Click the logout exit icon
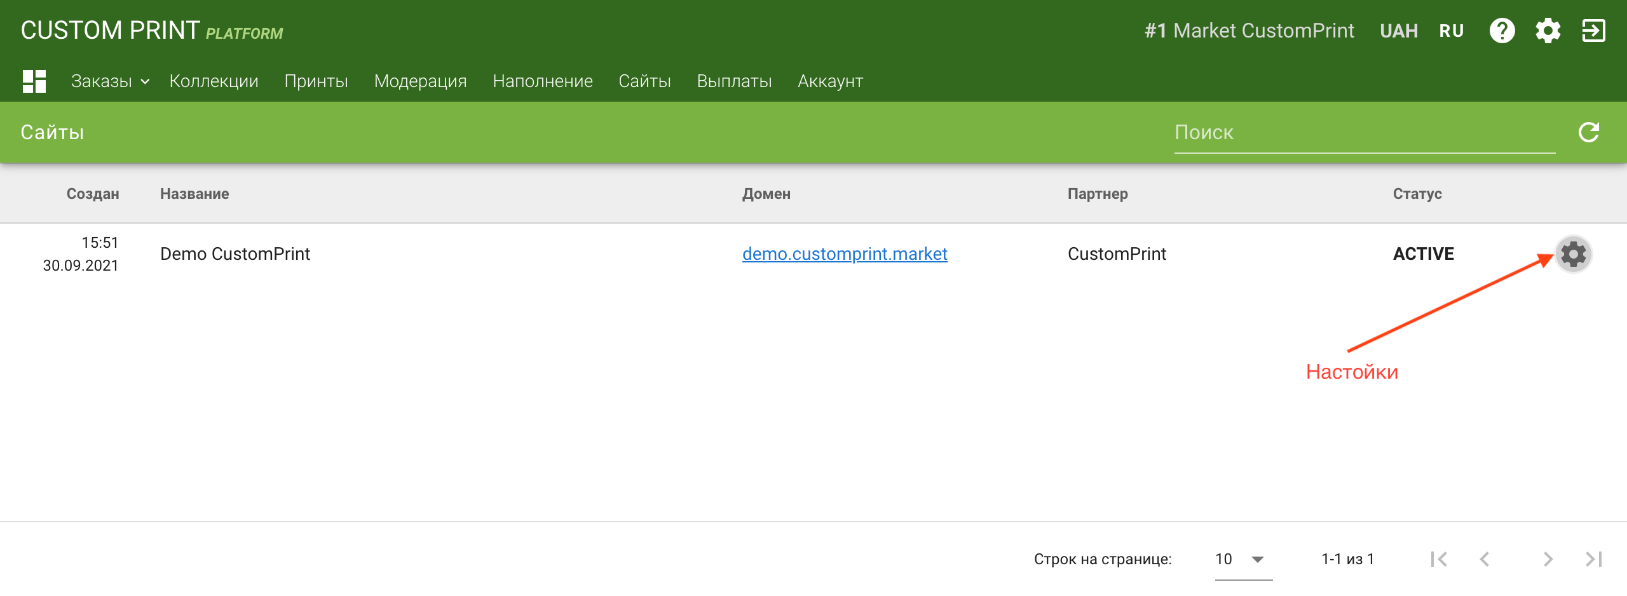Viewport: 1627px width, 596px height. (1593, 30)
